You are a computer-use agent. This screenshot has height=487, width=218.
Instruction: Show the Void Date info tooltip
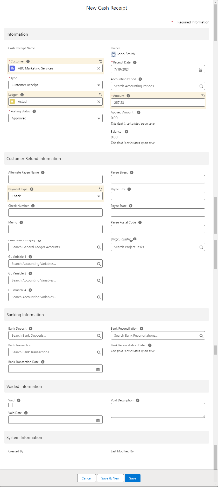pos(26,413)
